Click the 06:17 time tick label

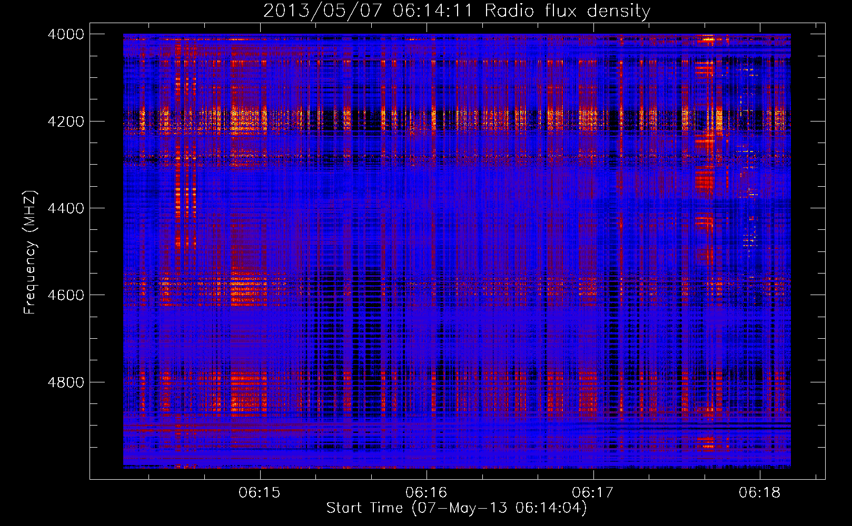tap(593, 492)
